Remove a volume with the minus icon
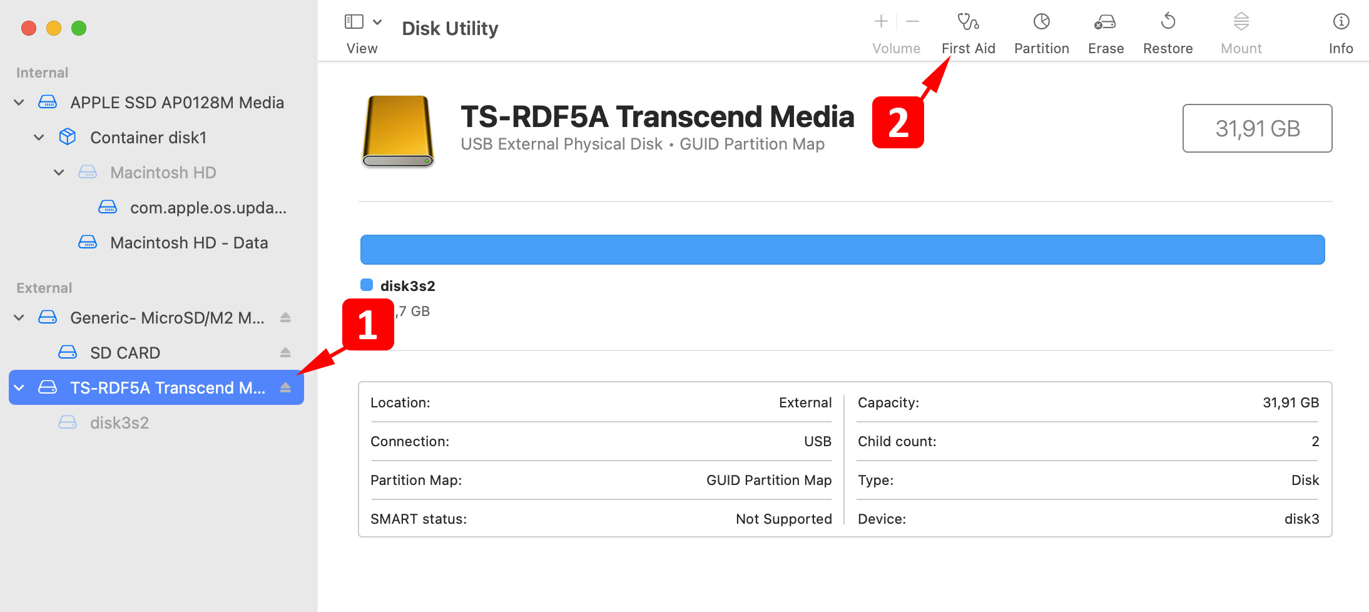 (913, 21)
